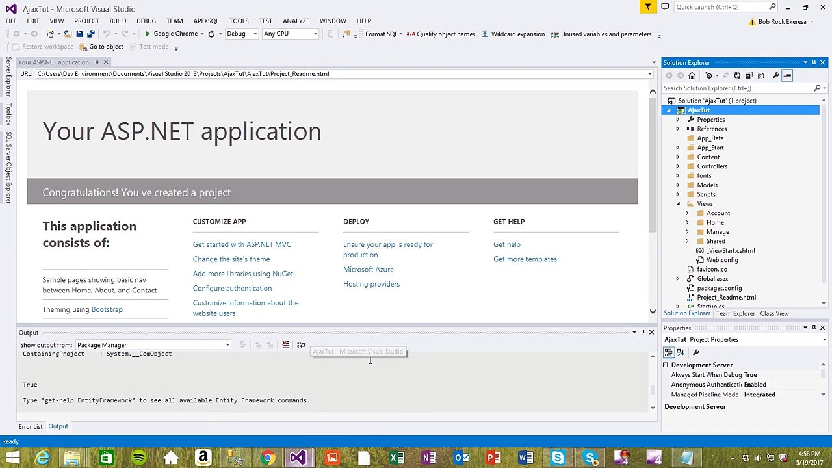Image resolution: width=832 pixels, height=468 pixels.
Task: Click the Hosting providers link
Action: 371,284
